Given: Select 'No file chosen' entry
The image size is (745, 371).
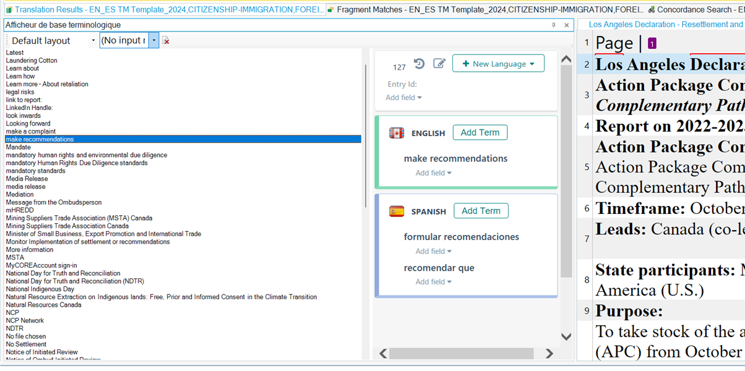Looking at the screenshot, I should 26,336.
